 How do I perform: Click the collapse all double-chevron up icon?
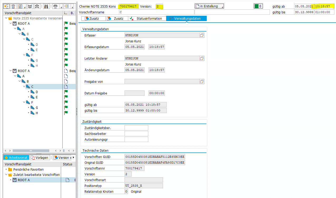pos(37,6)
